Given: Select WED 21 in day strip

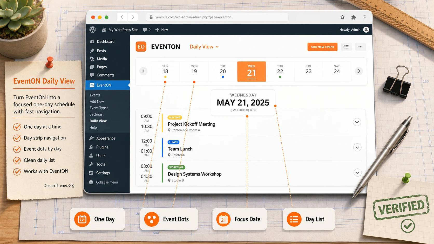Looking at the screenshot, I should [x=252, y=72].
